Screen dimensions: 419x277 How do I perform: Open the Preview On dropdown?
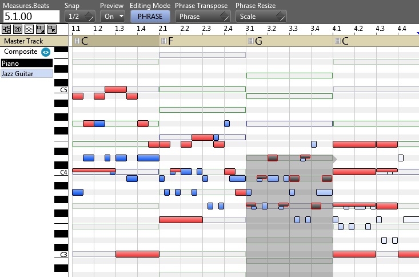[113, 17]
